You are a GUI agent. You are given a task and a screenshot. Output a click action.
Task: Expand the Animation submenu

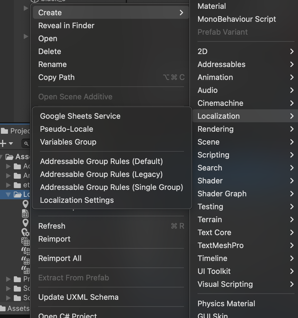pos(245,77)
